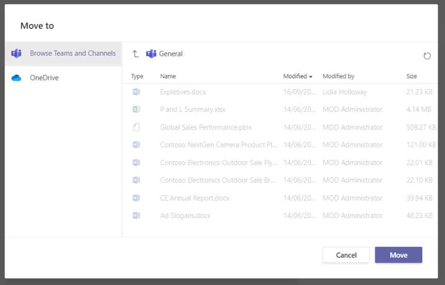
Task: Click the Excel icon for P and L Summary
Action: 136,109
